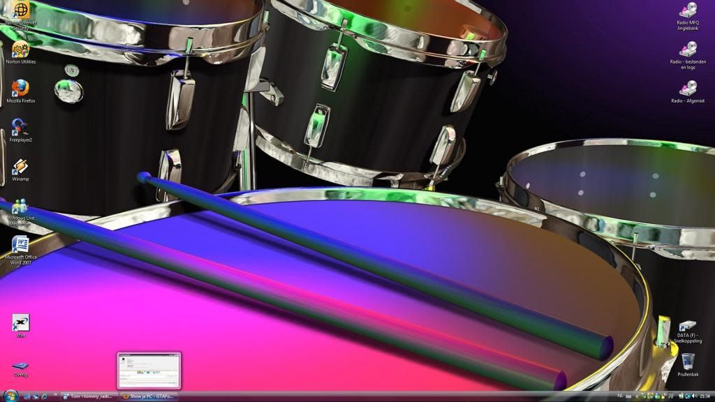Open Winamp desktop shortcut

(x=20, y=170)
